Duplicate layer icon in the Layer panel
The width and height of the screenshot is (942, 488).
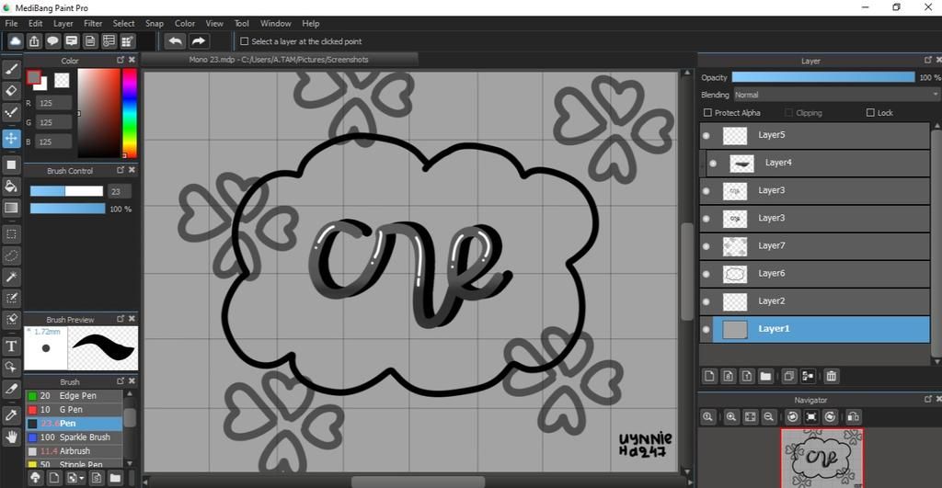[x=788, y=376]
